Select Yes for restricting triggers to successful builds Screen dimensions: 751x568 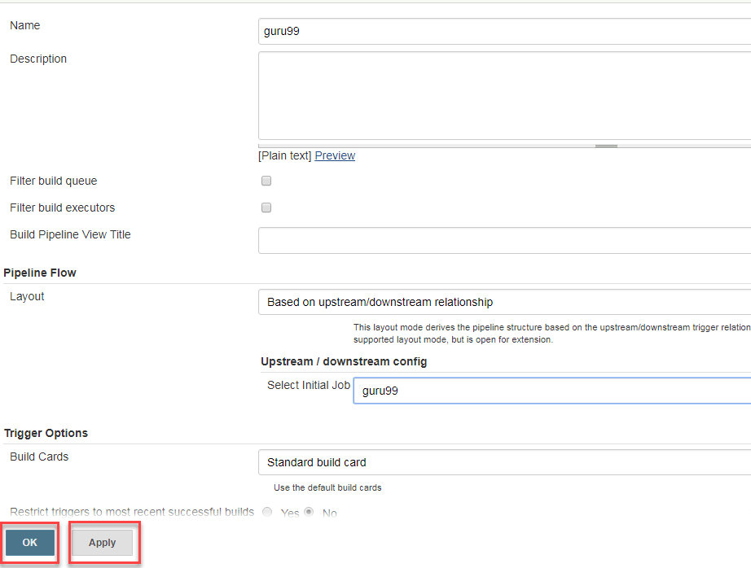point(267,512)
